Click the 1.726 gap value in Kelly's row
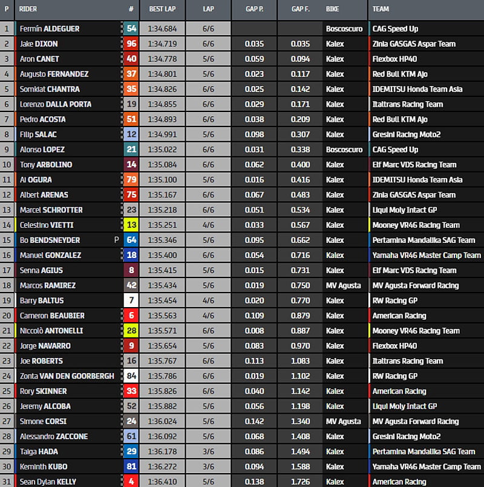The image size is (484, 487). pos(300,482)
